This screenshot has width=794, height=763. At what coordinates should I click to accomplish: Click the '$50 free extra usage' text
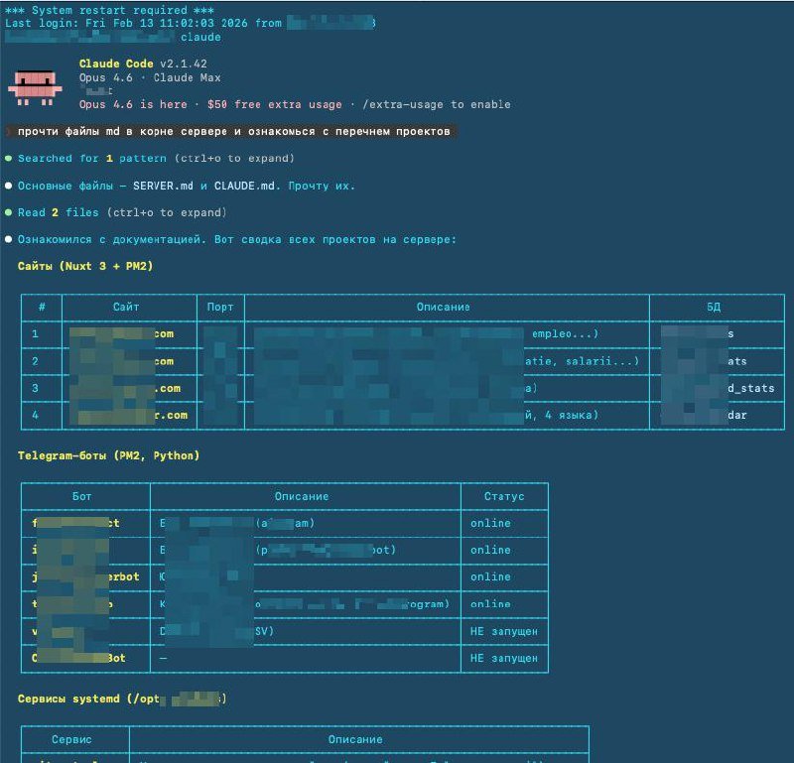coord(275,105)
